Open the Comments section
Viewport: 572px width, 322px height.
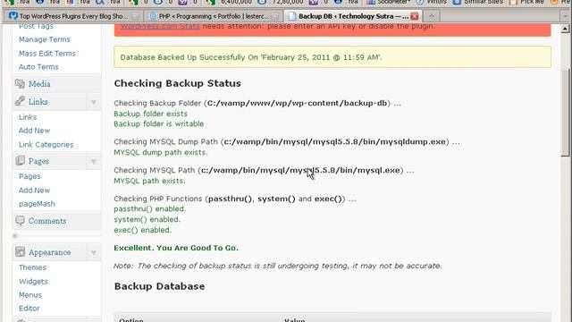point(47,221)
